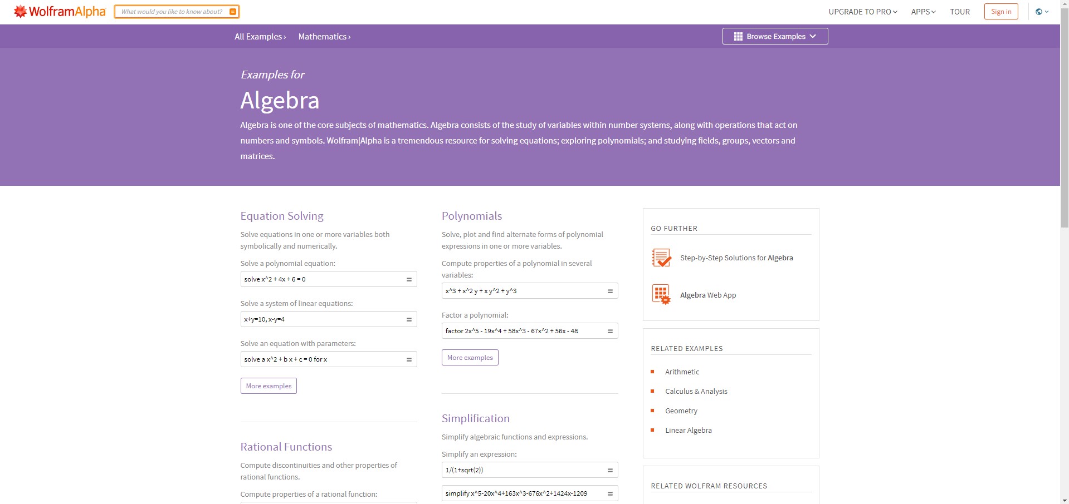Click the 'RELATED EXAMPLES' section title

coord(687,349)
